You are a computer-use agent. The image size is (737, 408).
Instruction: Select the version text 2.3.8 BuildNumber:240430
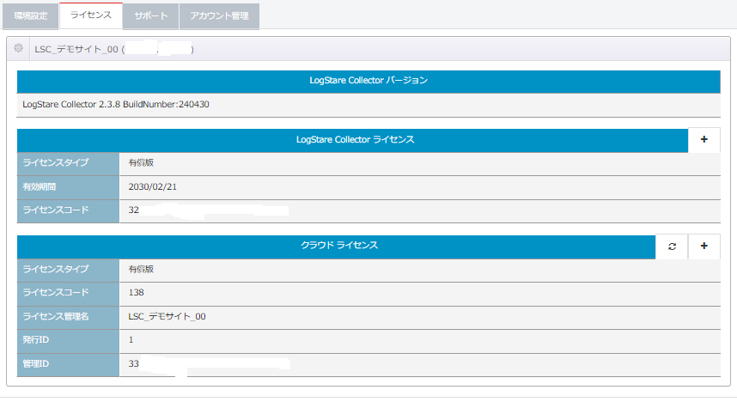(x=154, y=104)
